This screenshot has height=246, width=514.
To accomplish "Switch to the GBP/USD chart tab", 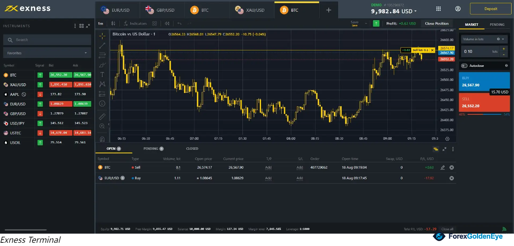I will (x=162, y=10).
